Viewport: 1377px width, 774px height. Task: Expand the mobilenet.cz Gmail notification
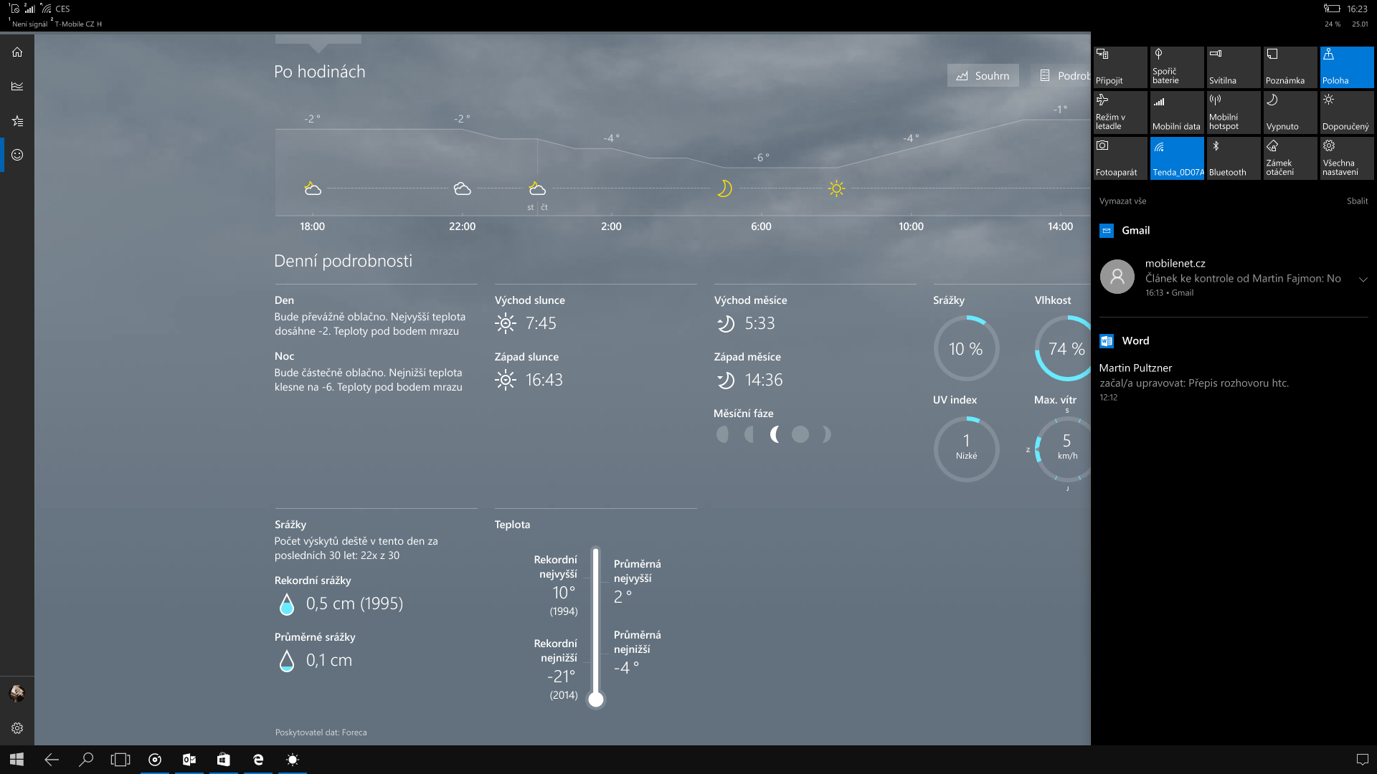tap(1361, 278)
